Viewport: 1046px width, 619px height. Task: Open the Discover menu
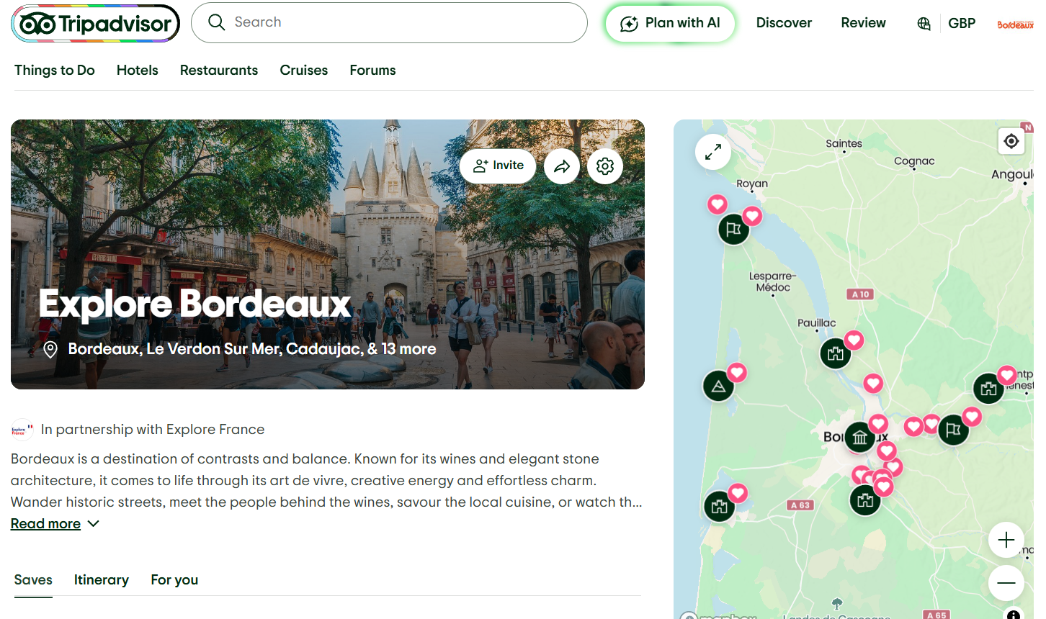[x=784, y=23]
